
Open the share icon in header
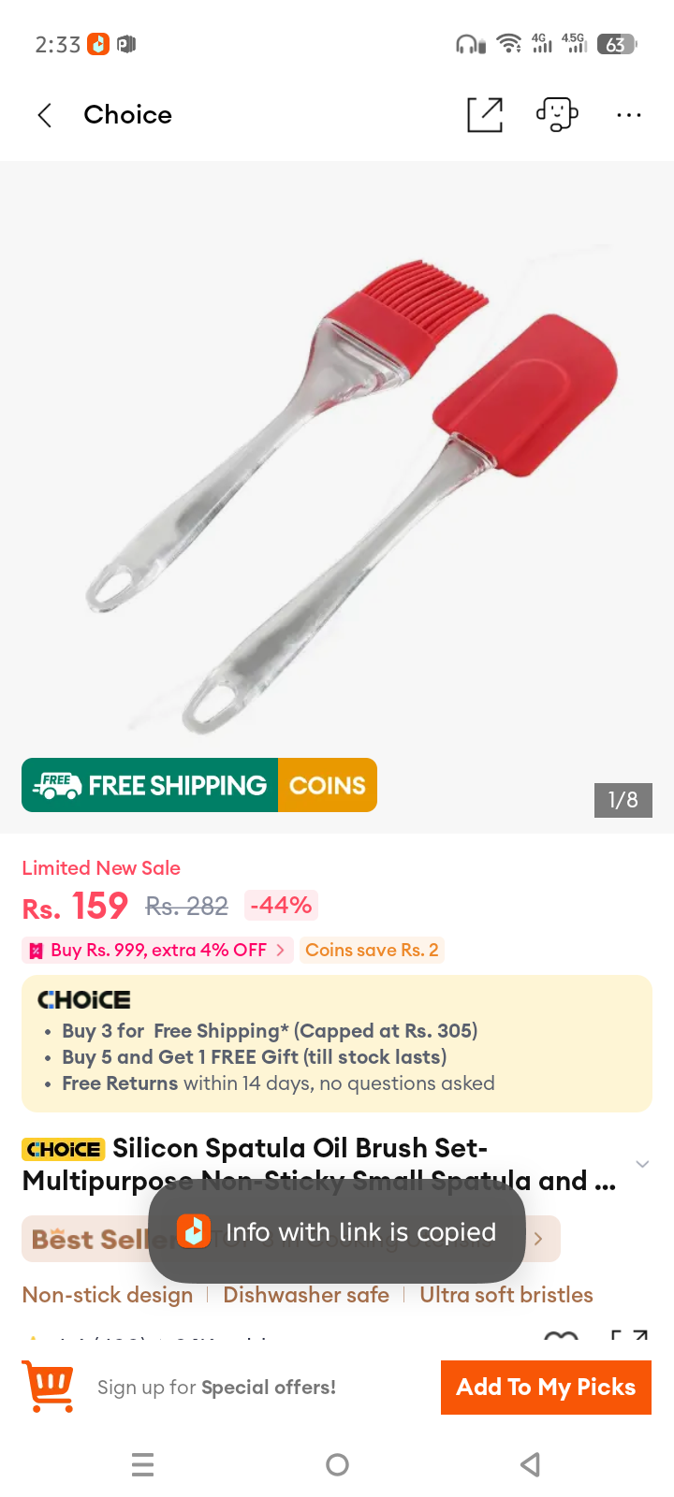(x=485, y=115)
